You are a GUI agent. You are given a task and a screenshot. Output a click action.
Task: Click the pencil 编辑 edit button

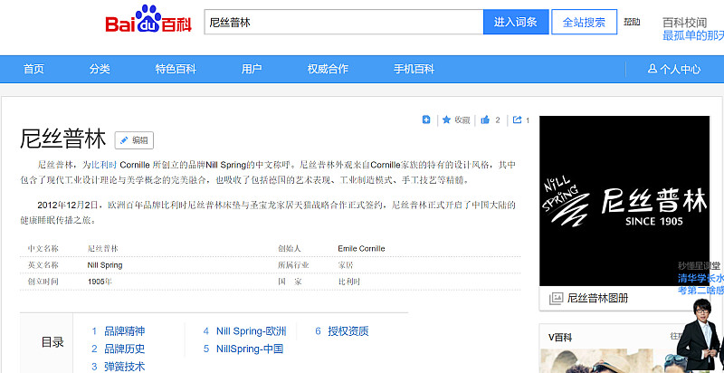pos(134,140)
